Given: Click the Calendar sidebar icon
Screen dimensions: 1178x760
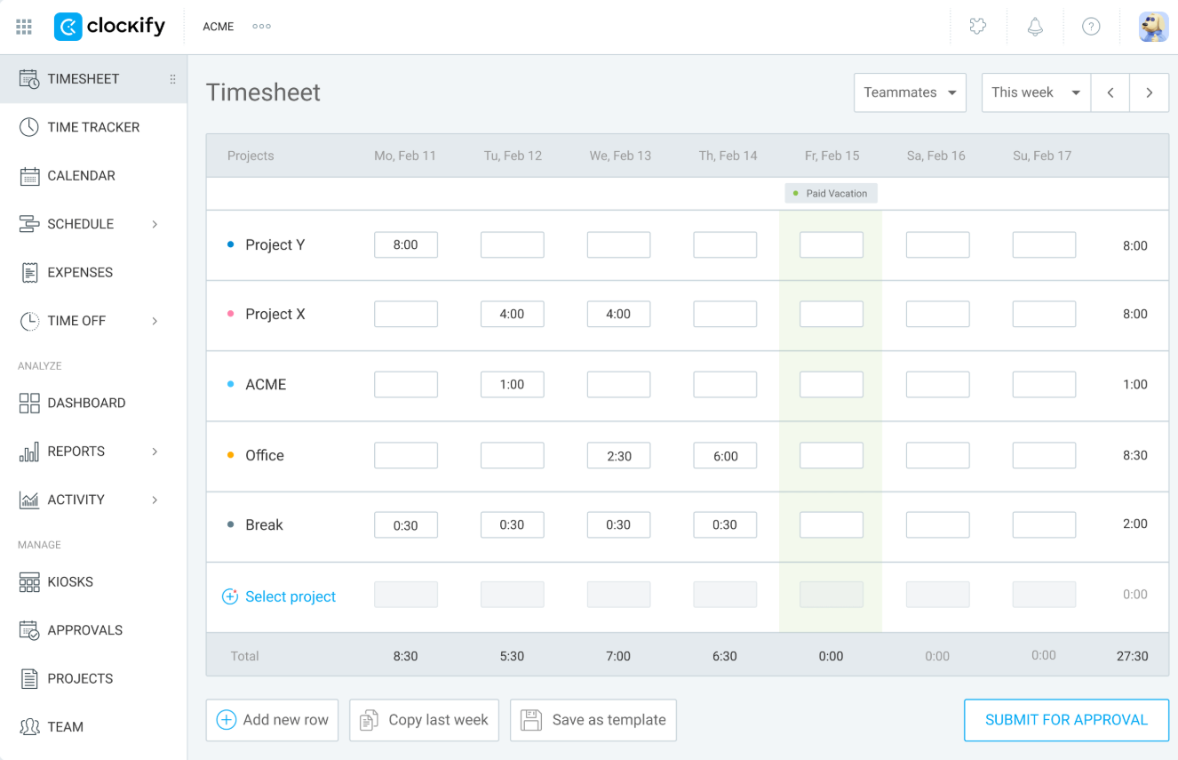Looking at the screenshot, I should pyautogui.click(x=29, y=176).
